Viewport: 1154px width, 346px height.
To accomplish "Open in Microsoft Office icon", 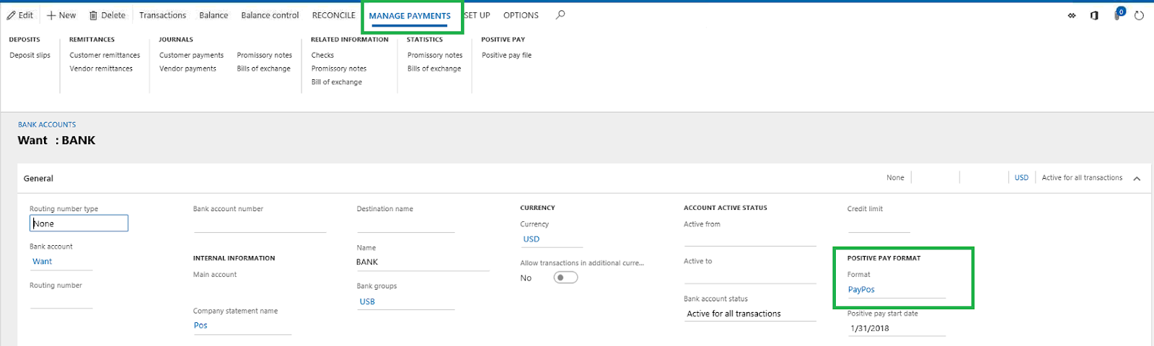I will pyautogui.click(x=1094, y=15).
